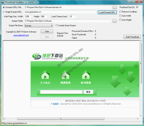Click the Processed Domains/URLs label
Screen dimensions: 144x126
coord(83,31)
